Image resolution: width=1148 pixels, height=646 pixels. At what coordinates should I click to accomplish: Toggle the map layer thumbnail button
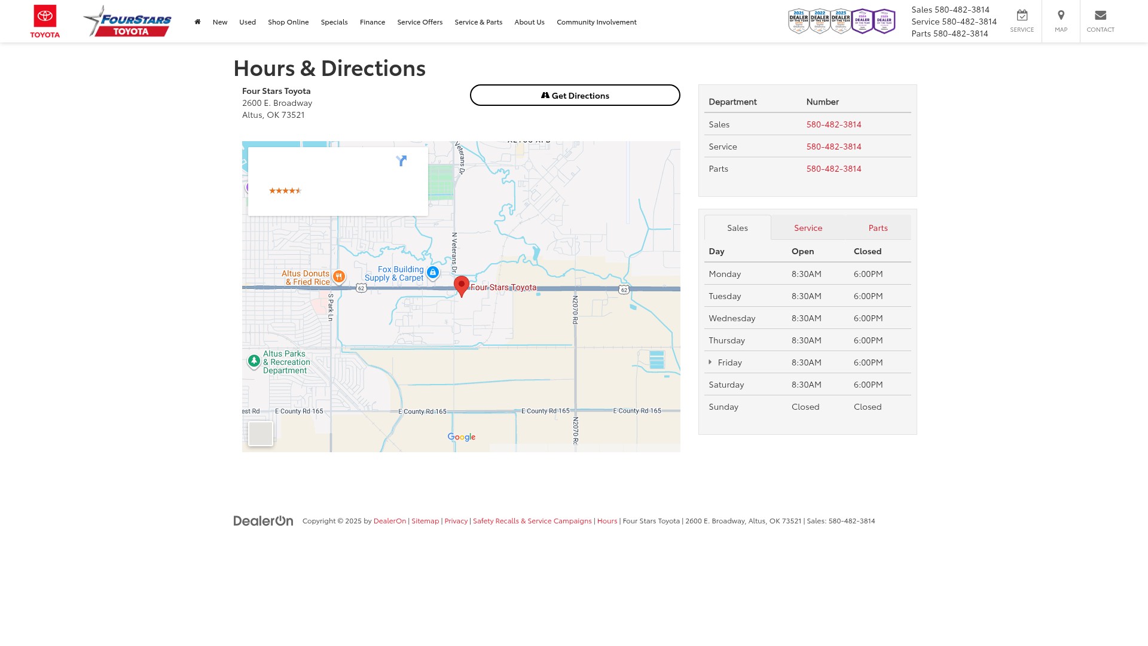261,434
